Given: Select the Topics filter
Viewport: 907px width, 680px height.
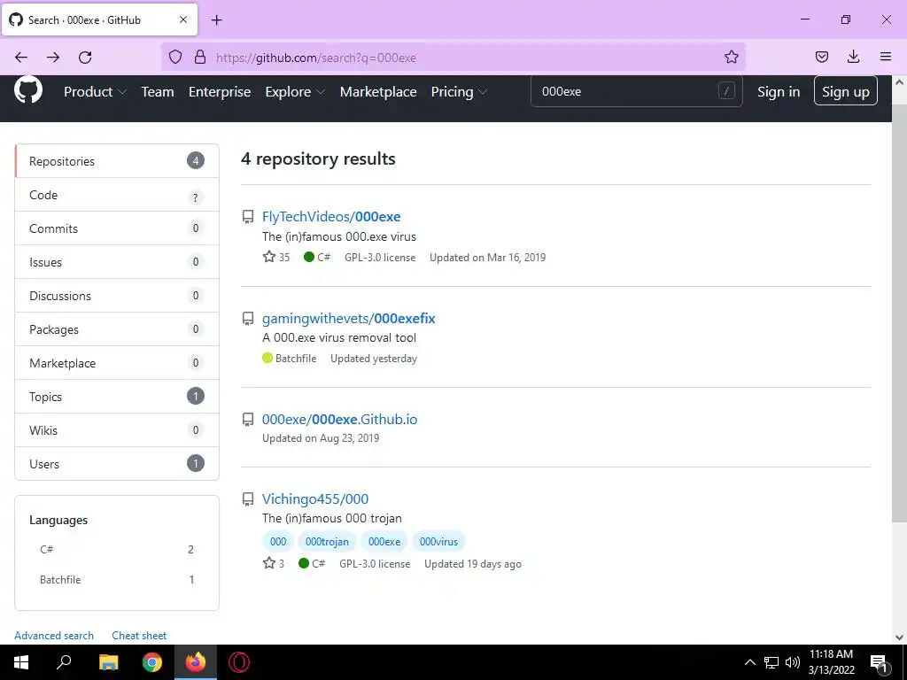Looking at the screenshot, I should coord(117,396).
